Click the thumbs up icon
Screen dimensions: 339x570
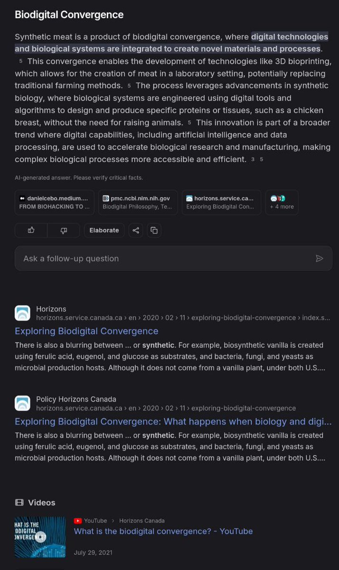pyautogui.click(x=31, y=230)
